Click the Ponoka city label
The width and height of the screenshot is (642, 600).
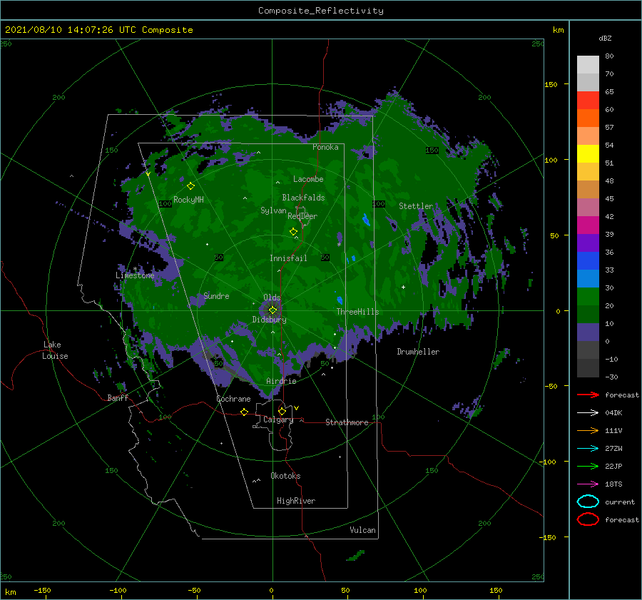(325, 147)
